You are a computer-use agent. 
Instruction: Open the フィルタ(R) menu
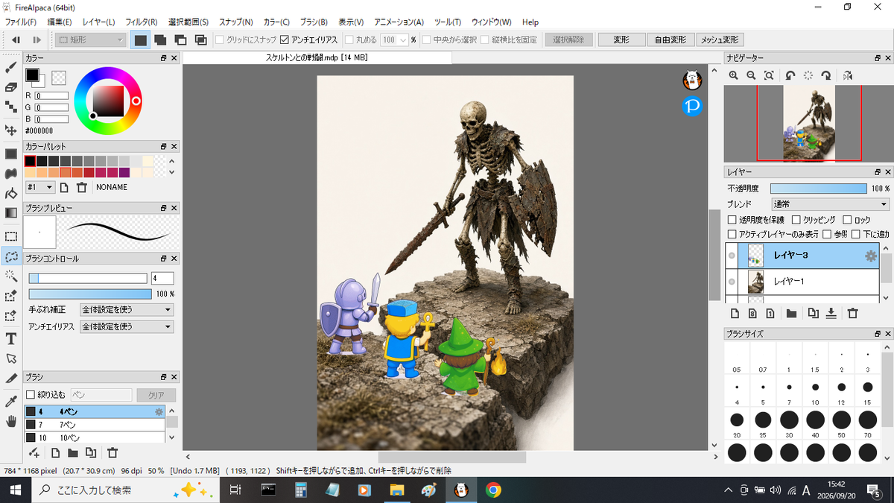tap(142, 22)
